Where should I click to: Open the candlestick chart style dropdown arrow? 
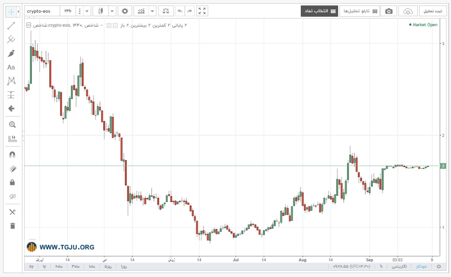tap(112, 11)
